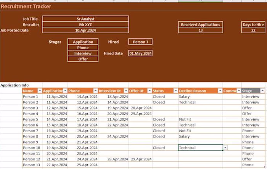Select the Person 9 name cell
267x169 pixels.
[32, 142]
